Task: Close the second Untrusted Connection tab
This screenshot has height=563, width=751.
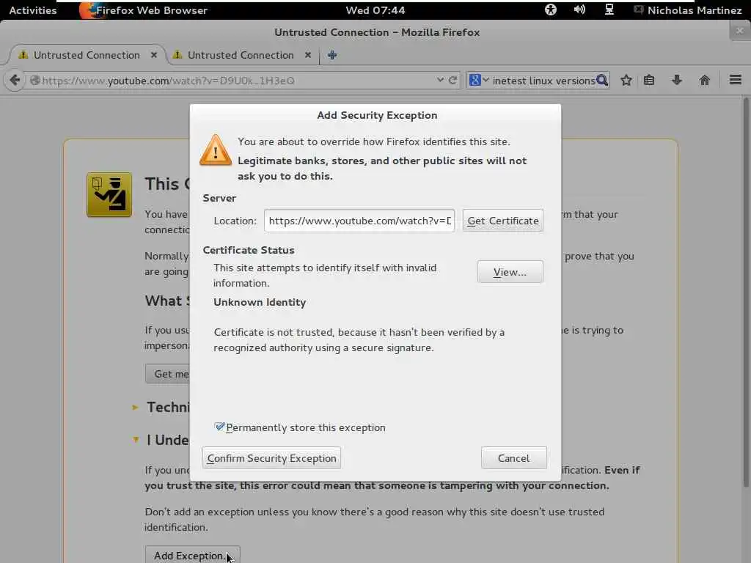Action: (x=308, y=55)
